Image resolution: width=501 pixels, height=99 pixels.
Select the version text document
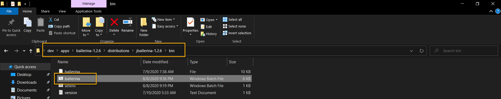pos(154,93)
